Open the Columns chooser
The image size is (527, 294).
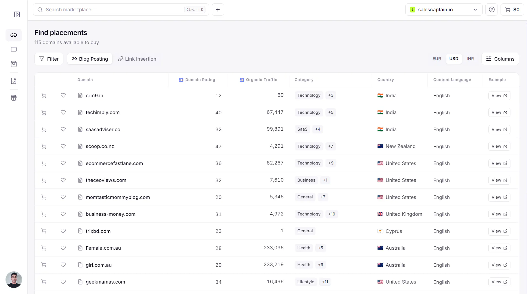(500, 59)
